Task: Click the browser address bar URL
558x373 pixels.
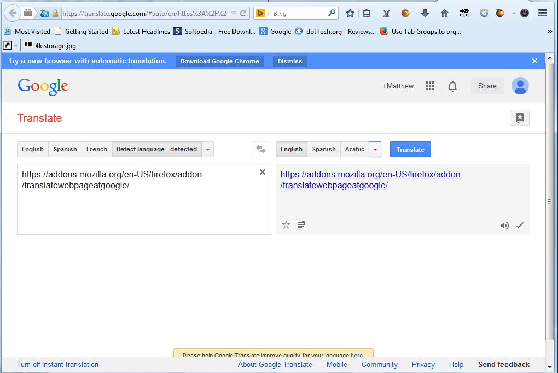Action: [x=144, y=14]
